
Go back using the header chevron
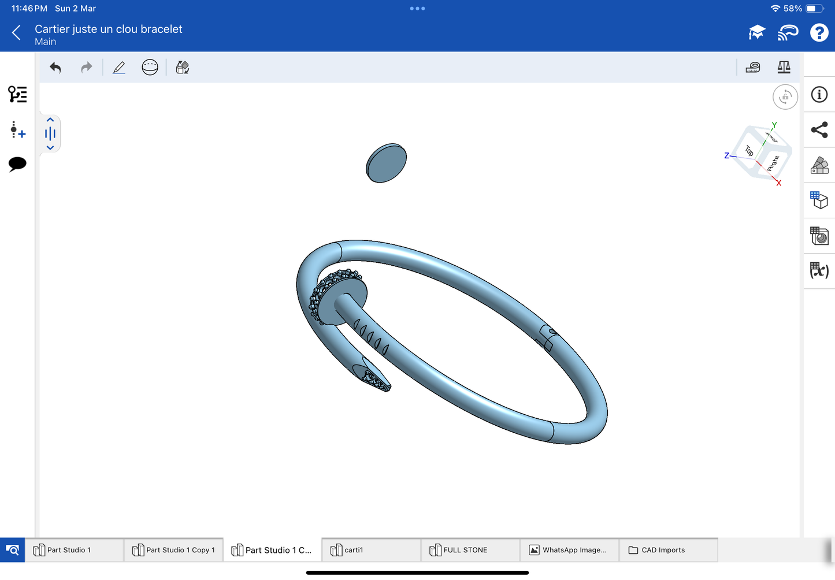(x=17, y=33)
